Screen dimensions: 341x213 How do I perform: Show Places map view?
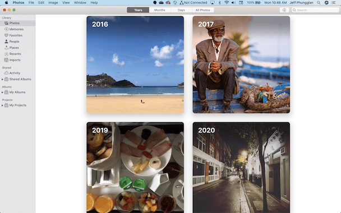[14, 48]
